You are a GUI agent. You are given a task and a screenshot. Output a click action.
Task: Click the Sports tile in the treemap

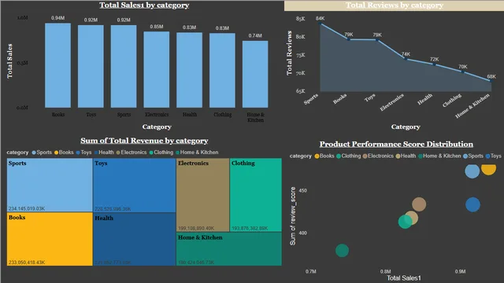(x=50, y=185)
